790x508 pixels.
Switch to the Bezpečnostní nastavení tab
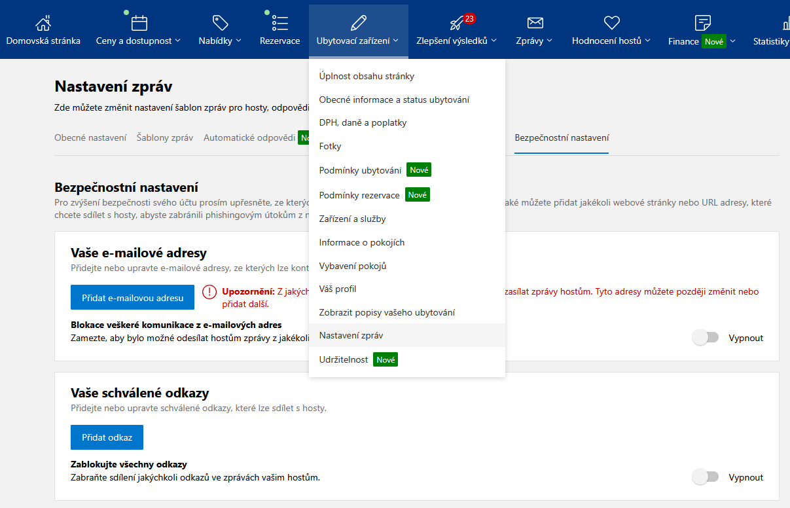coord(562,137)
